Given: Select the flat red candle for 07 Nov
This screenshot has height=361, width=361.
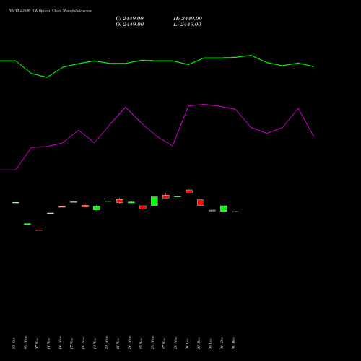Looking at the screenshot, I should pos(39,230).
